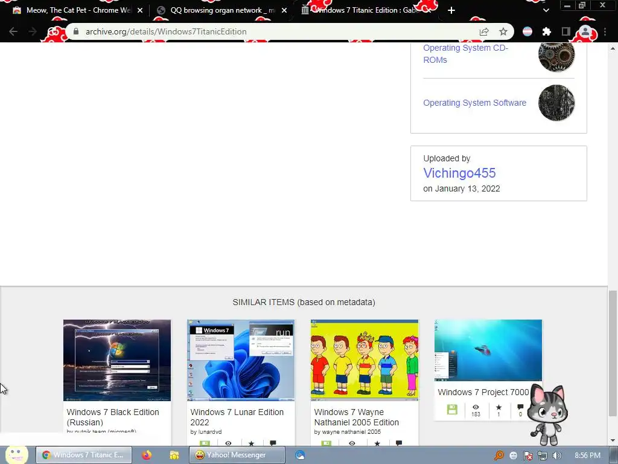The image size is (618, 464).
Task: Close the Meow, The Cat Pet tab
Action: [x=140, y=10]
